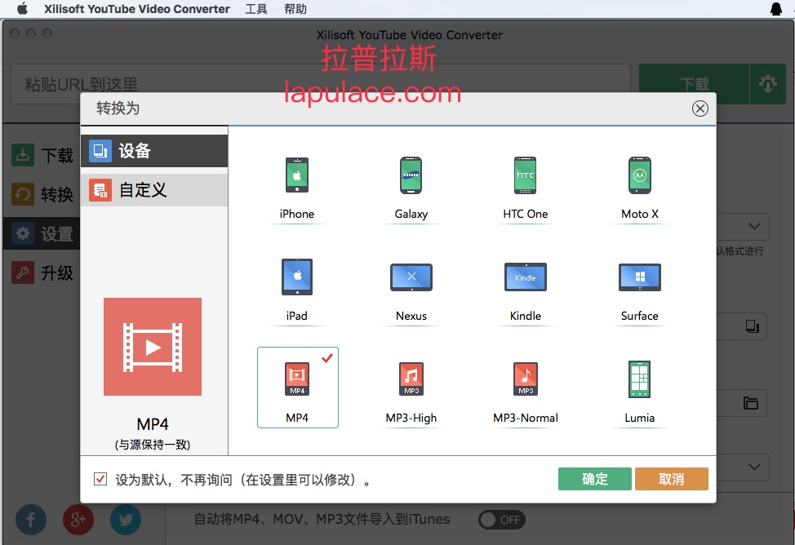Click the green 下载 button
This screenshot has height=545, width=795.
(x=694, y=84)
